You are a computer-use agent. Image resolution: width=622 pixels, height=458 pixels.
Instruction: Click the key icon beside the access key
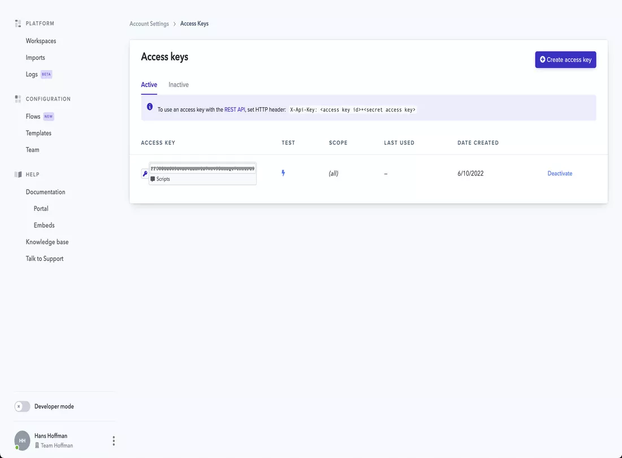pyautogui.click(x=145, y=174)
